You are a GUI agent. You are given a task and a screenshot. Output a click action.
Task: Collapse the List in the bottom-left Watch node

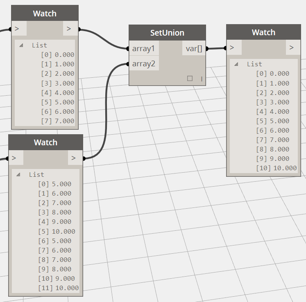pos(18,174)
